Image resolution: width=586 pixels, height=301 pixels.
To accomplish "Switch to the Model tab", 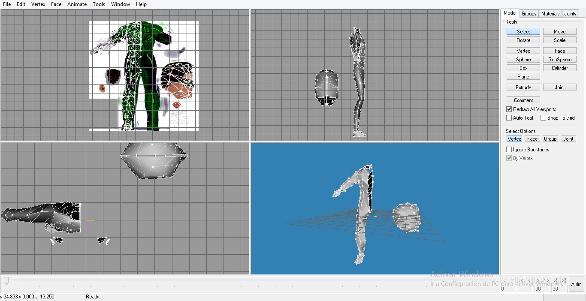I will pyautogui.click(x=510, y=13).
